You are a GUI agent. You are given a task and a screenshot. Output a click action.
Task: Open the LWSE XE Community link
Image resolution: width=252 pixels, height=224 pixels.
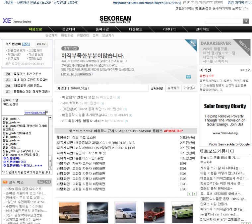(76, 74)
